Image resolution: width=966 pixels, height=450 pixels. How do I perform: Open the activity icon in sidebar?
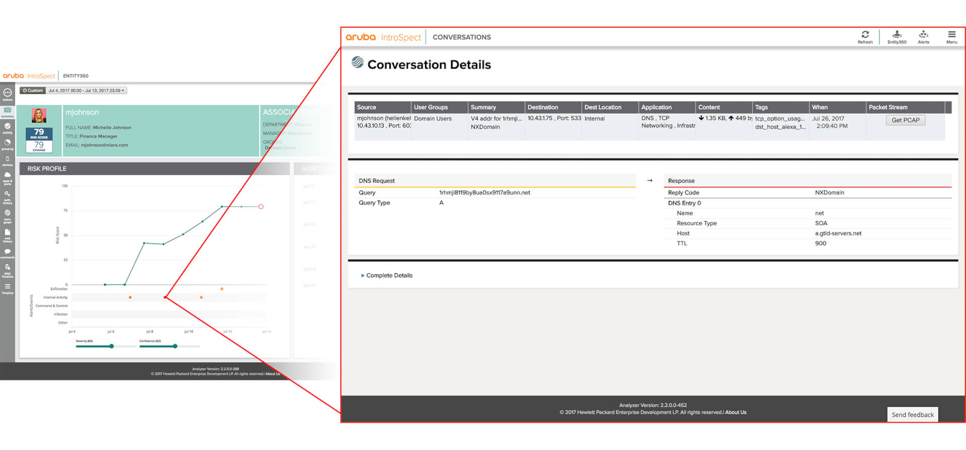[8, 128]
